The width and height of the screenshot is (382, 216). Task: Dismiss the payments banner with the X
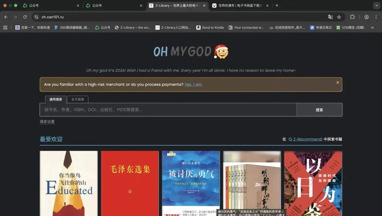[338, 83]
